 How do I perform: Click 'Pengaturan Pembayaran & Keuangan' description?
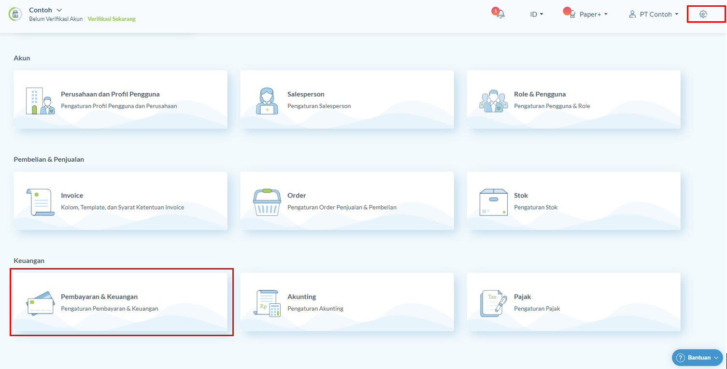[109, 308]
